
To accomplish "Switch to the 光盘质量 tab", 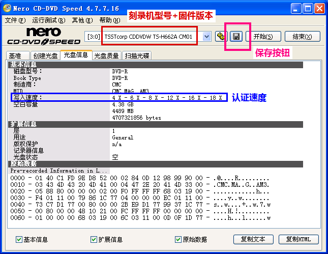I will coord(106,55).
